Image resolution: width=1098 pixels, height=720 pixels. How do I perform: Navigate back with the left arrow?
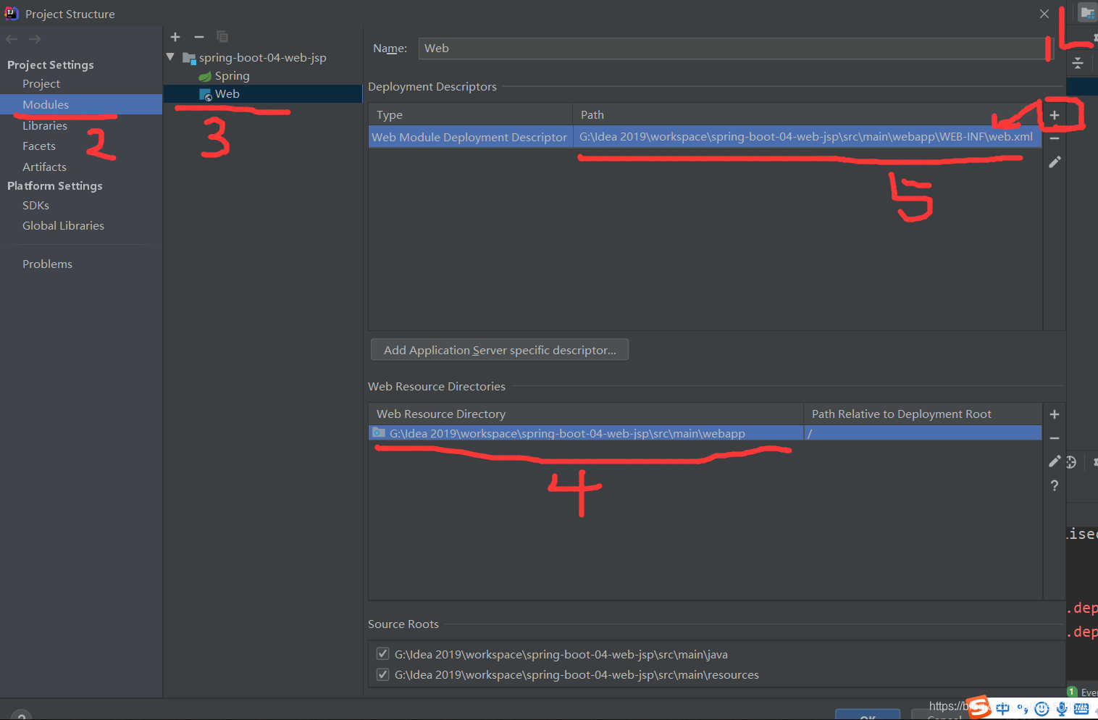(x=12, y=39)
